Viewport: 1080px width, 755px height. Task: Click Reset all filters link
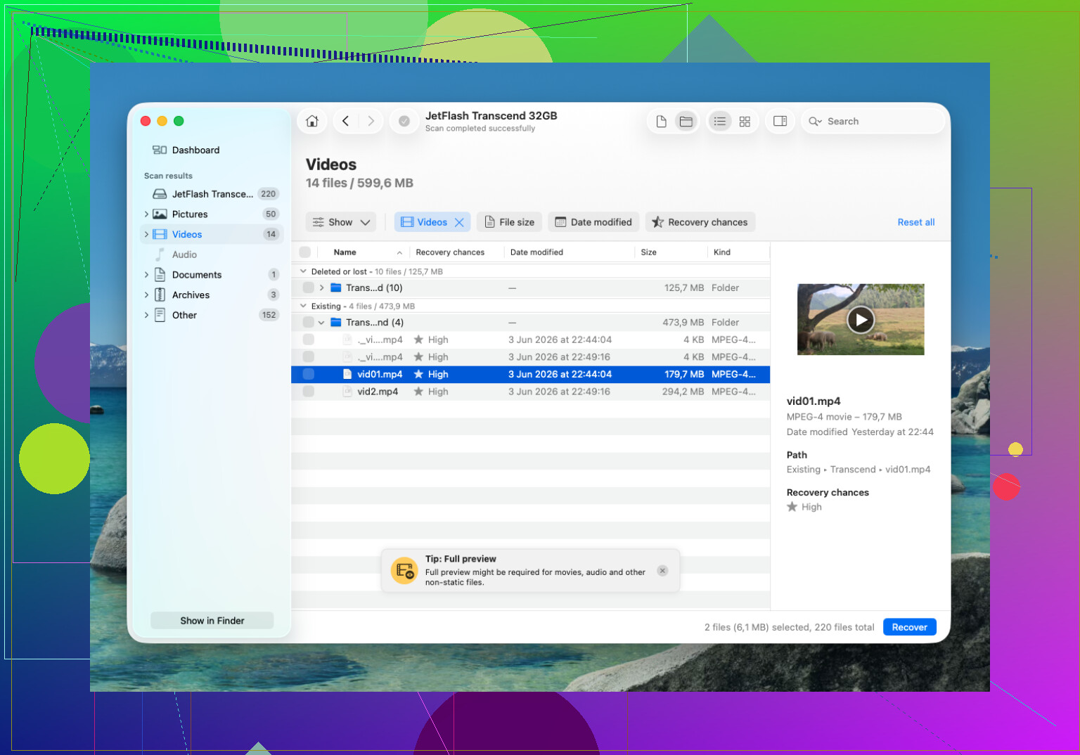(x=916, y=222)
